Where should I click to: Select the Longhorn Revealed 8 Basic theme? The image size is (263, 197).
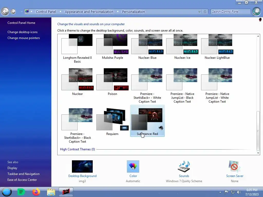[x=77, y=49]
